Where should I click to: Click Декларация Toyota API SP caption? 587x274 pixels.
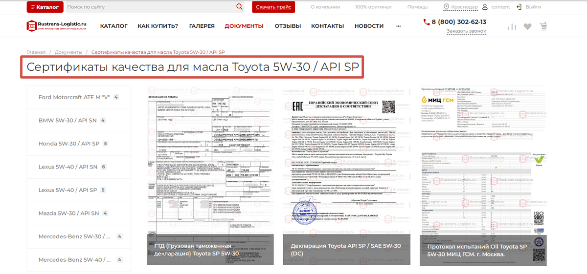point(345,250)
